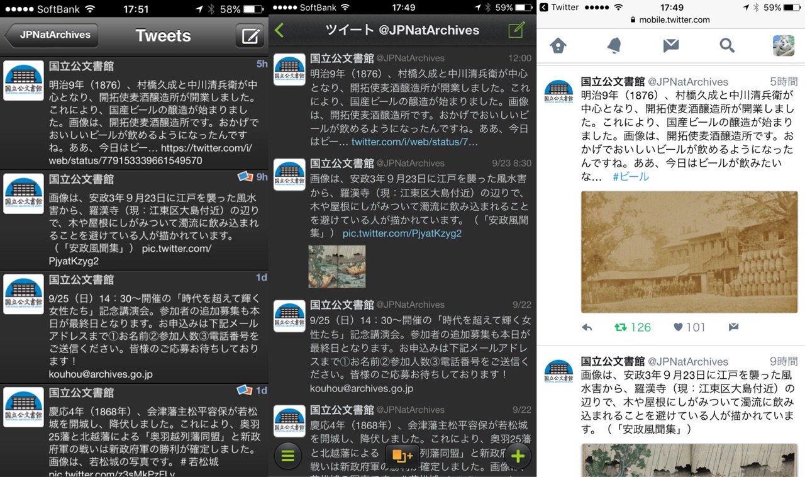Tap the avatar of the 12:00 tweet
The width and height of the screenshot is (805, 477).
[289, 70]
